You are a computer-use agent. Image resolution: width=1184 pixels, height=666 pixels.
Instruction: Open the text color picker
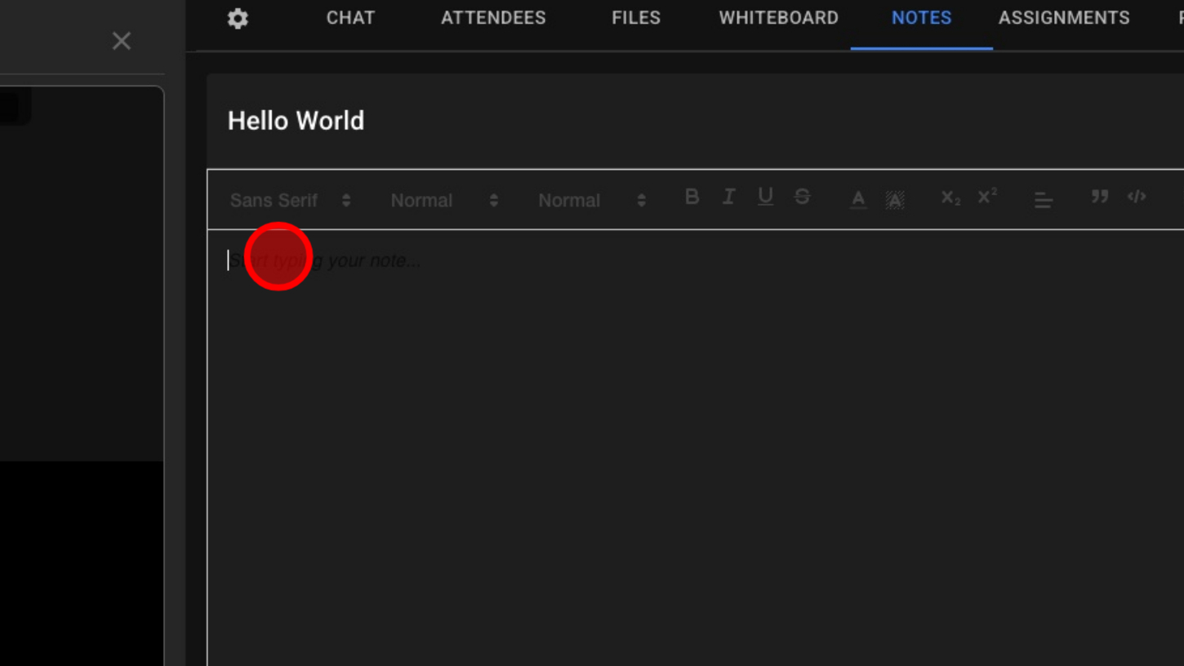click(x=858, y=199)
